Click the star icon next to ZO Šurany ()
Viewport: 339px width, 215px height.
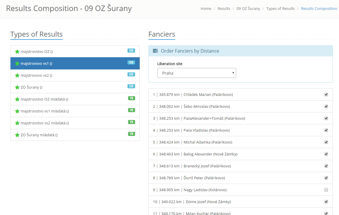pyautogui.click(x=17, y=87)
